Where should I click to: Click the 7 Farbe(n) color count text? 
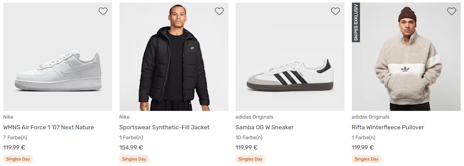tap(15, 138)
